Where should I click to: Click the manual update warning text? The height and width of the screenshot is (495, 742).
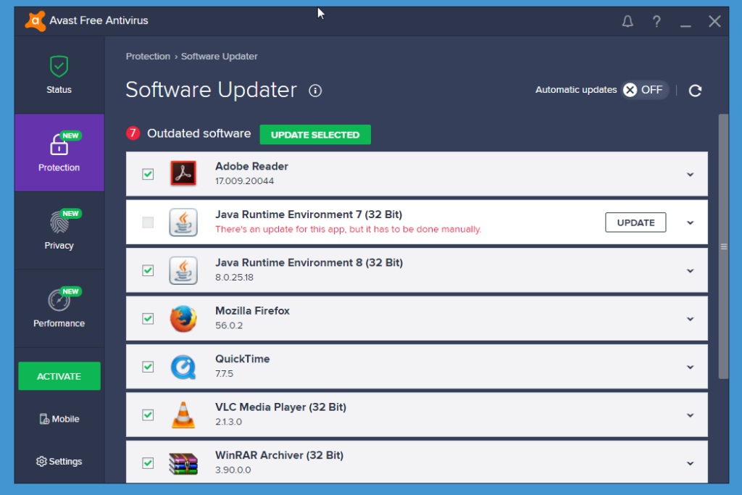click(349, 230)
